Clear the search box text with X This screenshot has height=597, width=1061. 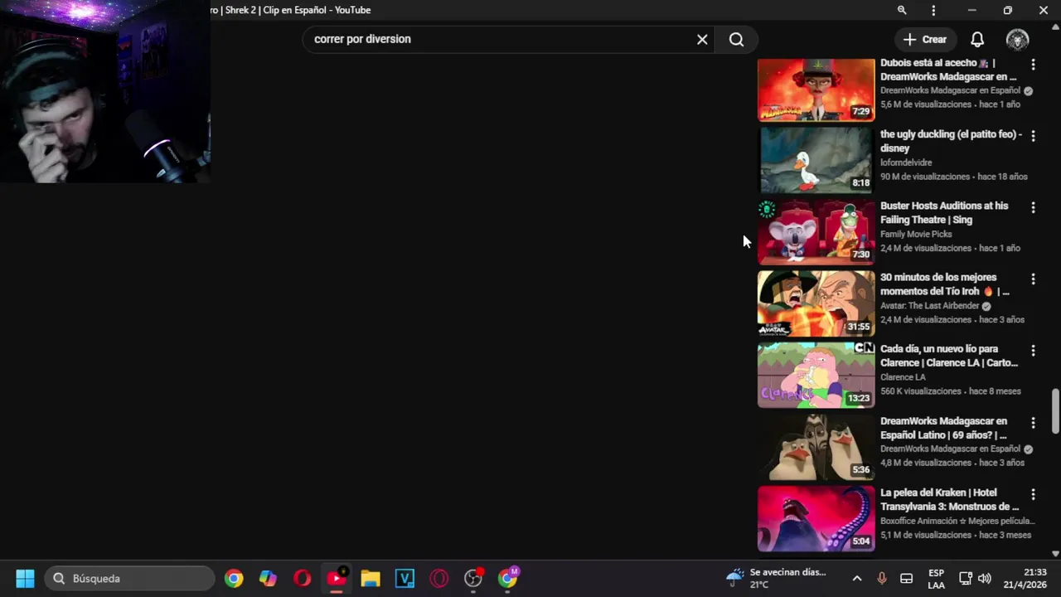point(702,39)
